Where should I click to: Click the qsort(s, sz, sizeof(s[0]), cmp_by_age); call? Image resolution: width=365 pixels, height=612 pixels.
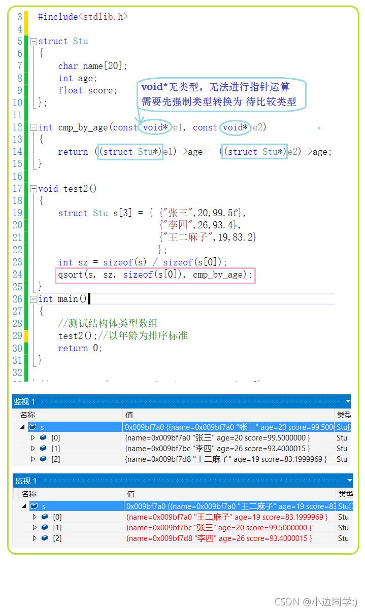[x=155, y=275]
